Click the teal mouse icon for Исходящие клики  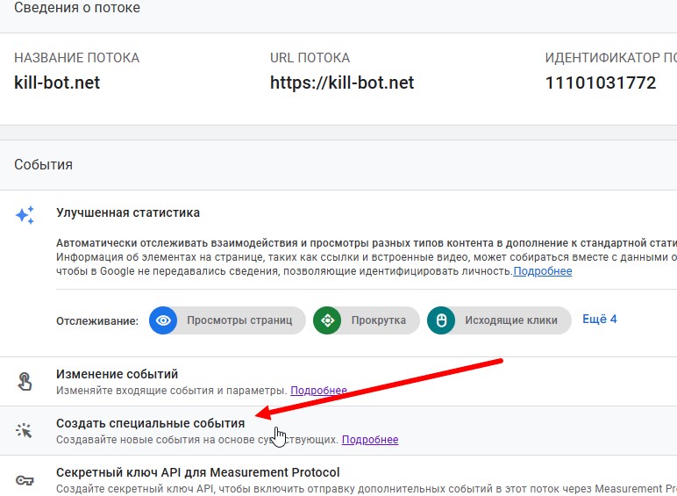point(441,320)
